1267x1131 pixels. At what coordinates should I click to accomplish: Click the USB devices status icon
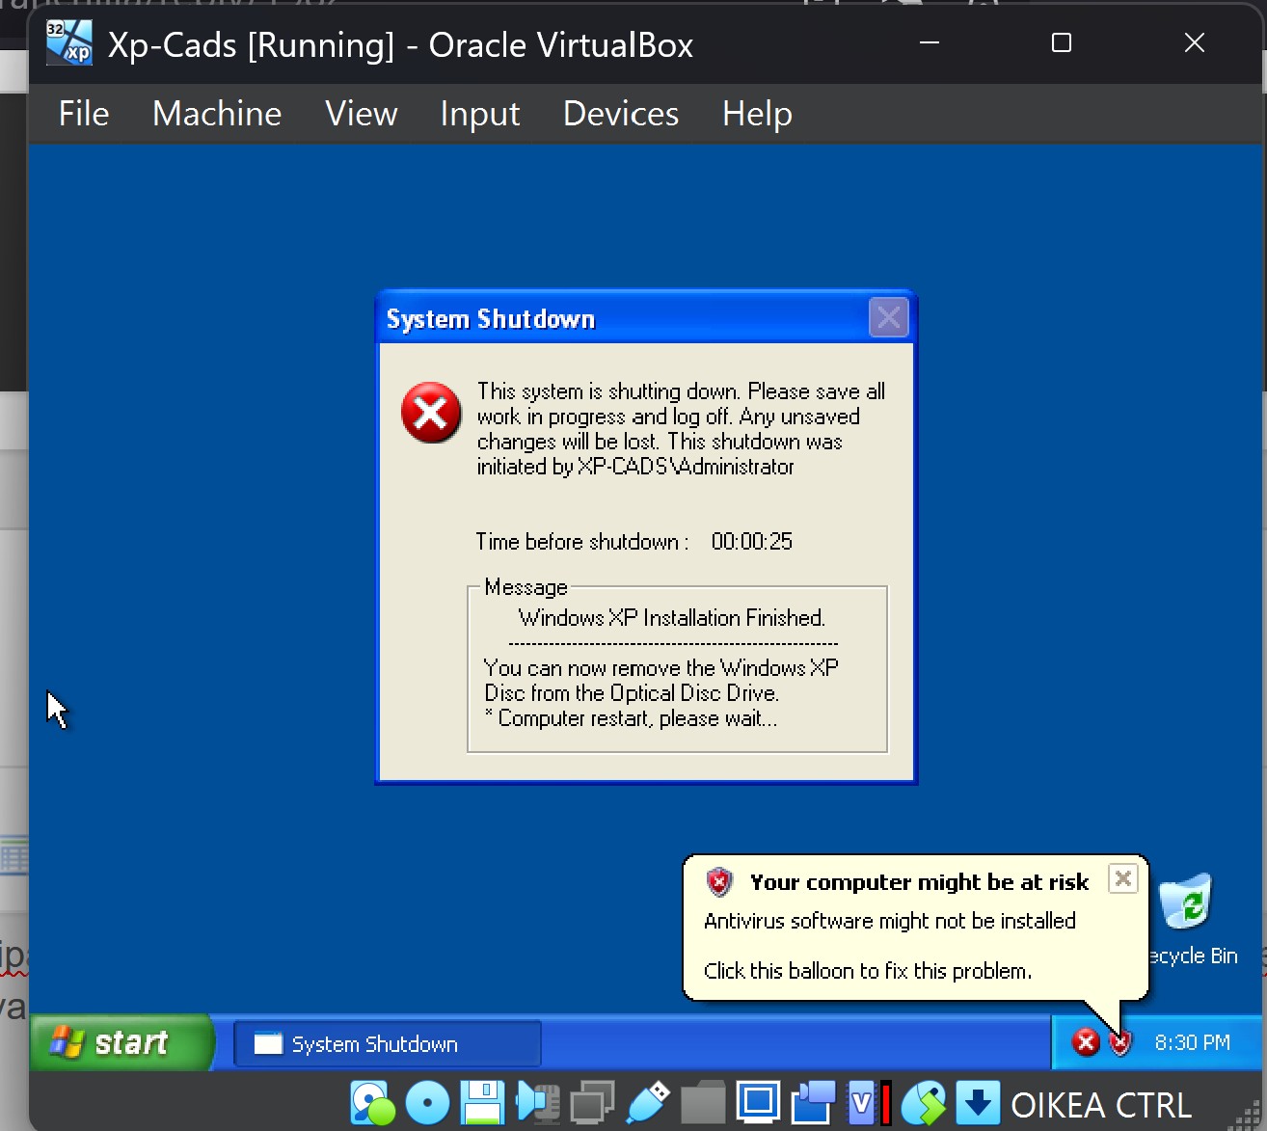tap(647, 1104)
